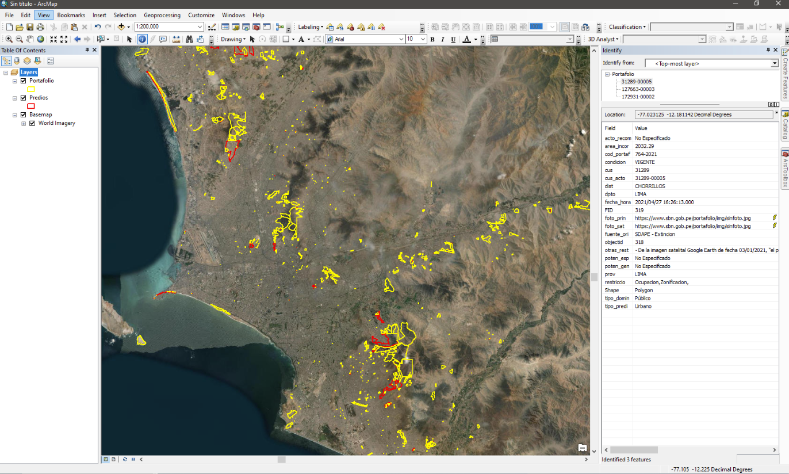Screen dimensions: 789x474
Task: Expand the World Imagery tree node
Action: pos(24,123)
